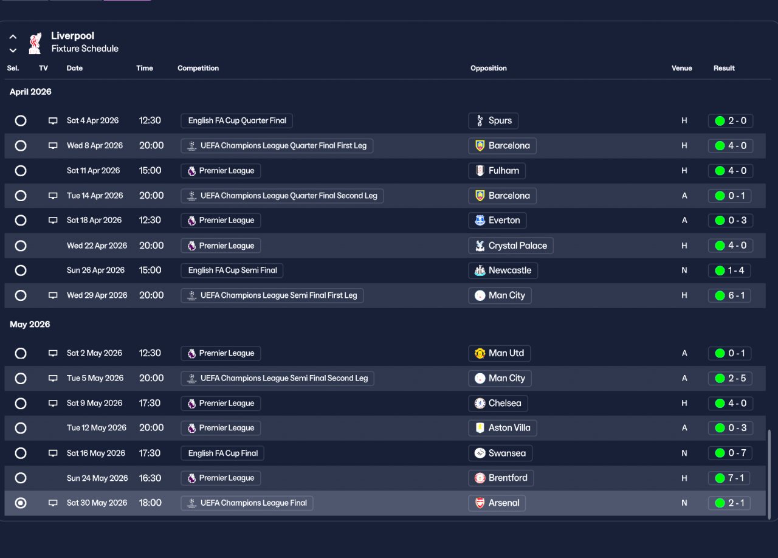Click the 'April 2026' month heading

click(x=30, y=92)
